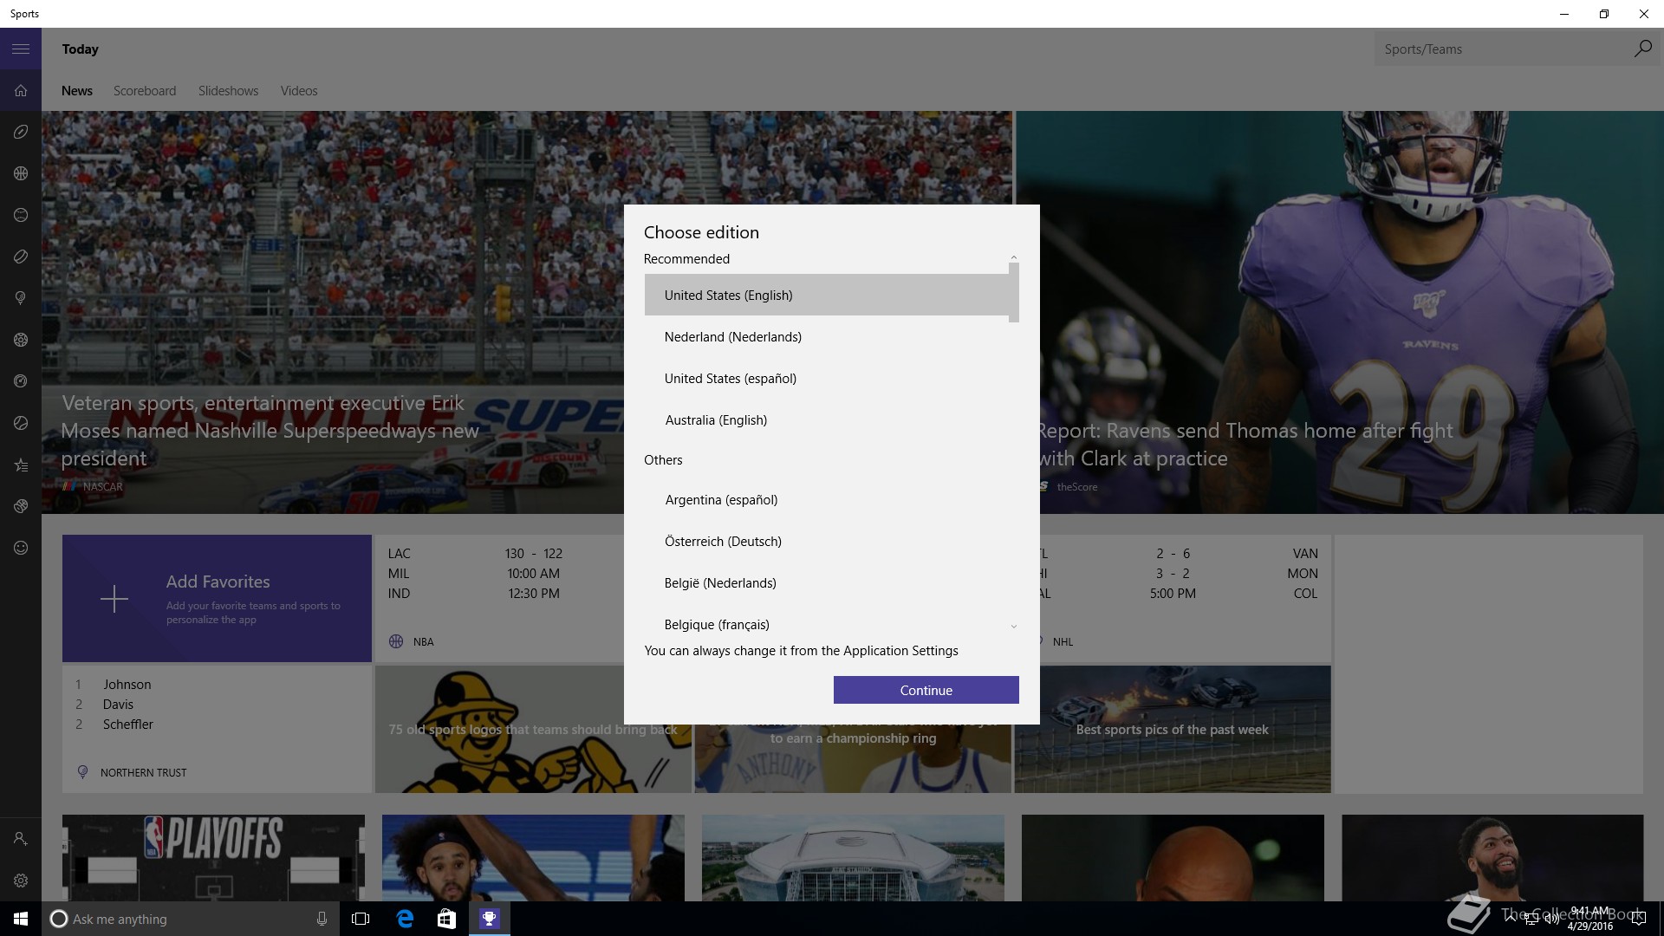Select United States (español) edition
This screenshot has height=936, width=1664.
pyautogui.click(x=827, y=379)
